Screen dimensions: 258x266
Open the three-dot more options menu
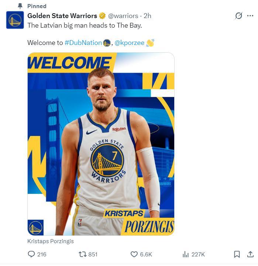(x=250, y=16)
